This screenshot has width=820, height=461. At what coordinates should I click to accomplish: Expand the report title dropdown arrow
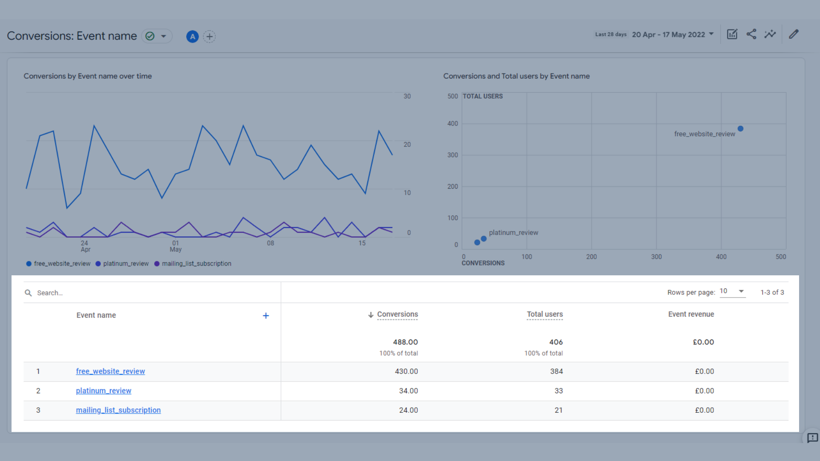pyautogui.click(x=164, y=36)
